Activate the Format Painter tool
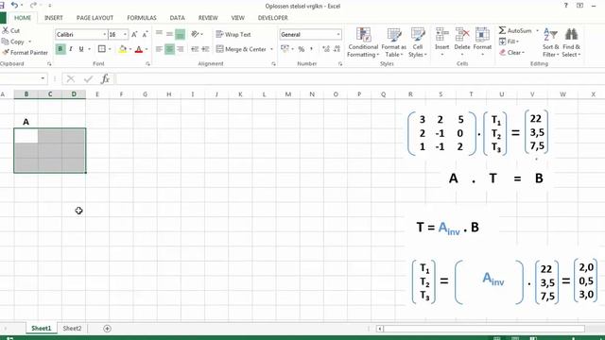605x340 pixels. [26, 53]
